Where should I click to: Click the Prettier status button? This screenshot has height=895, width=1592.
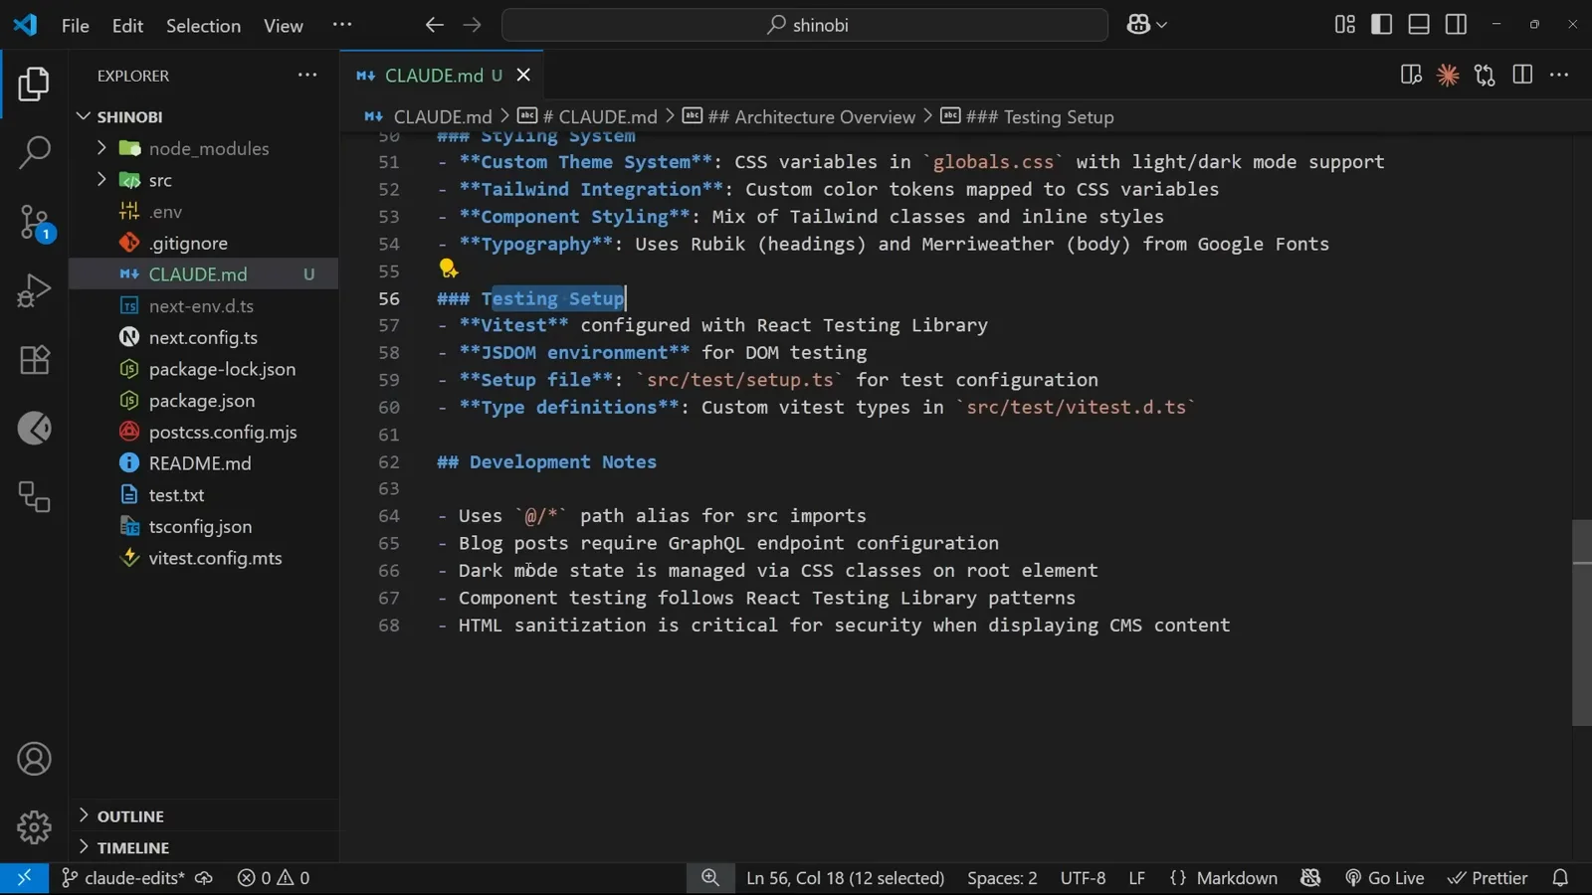(x=1488, y=878)
